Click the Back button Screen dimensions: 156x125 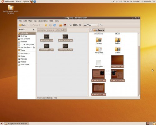pyautogui.click(x=22, y=25)
